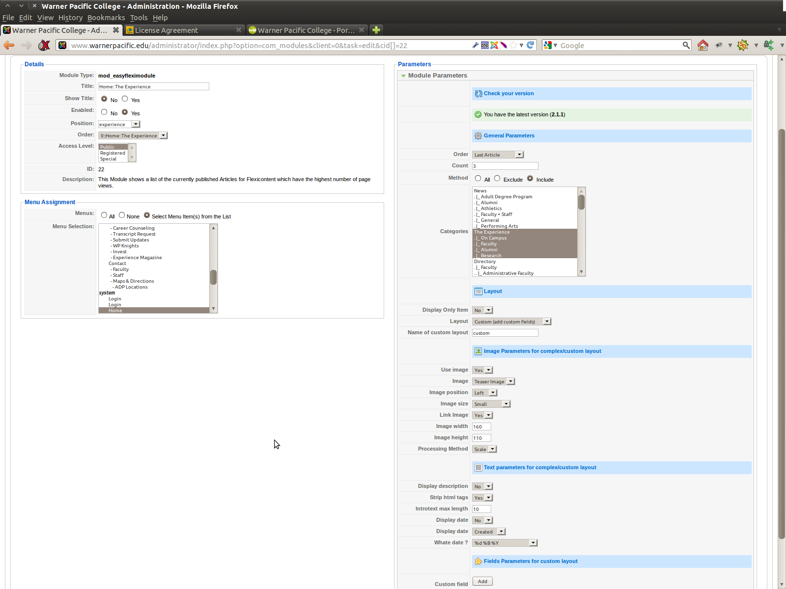Open the Layout dropdown showing Custom

[x=512, y=321]
